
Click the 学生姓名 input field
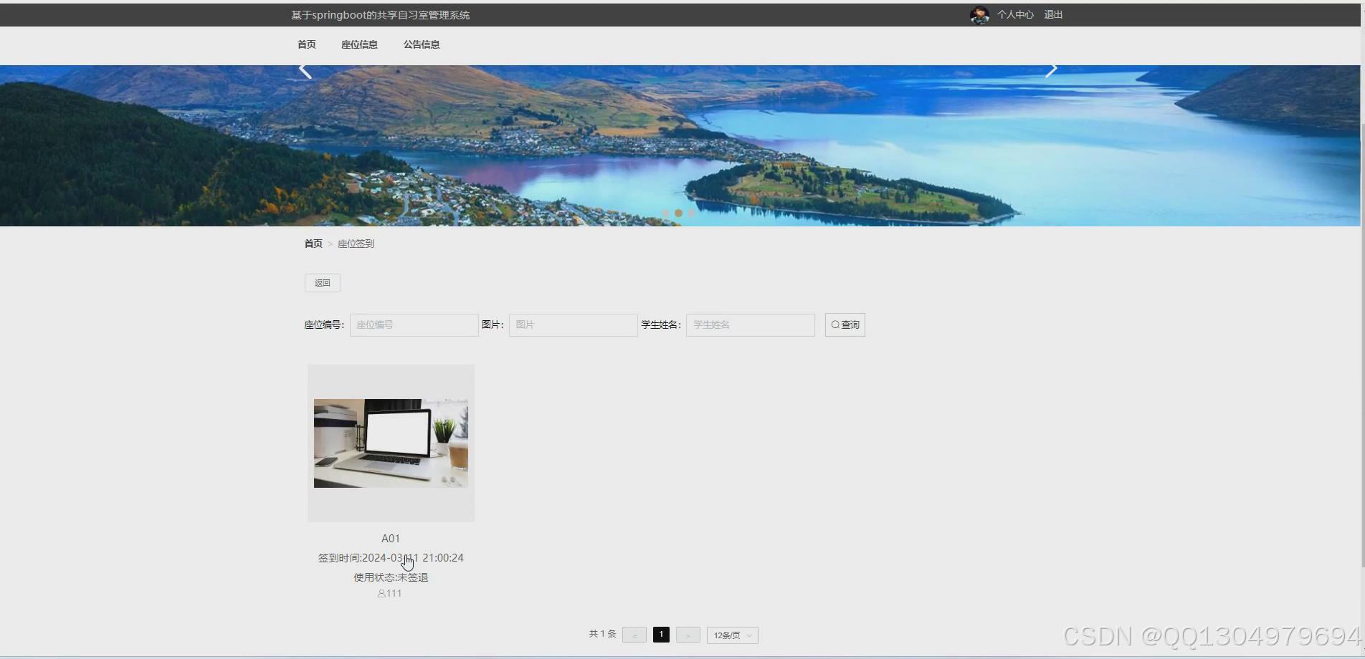pos(749,324)
